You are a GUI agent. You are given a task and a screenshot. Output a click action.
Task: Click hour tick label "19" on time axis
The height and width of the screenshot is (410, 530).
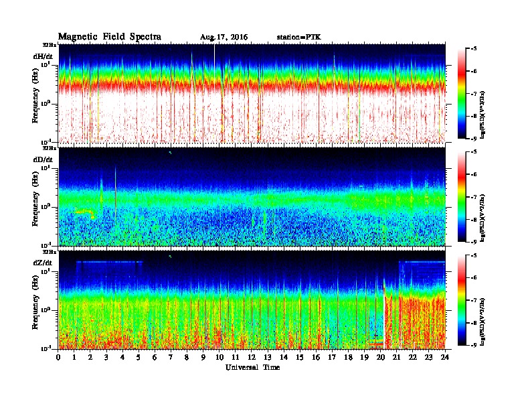[x=364, y=357]
